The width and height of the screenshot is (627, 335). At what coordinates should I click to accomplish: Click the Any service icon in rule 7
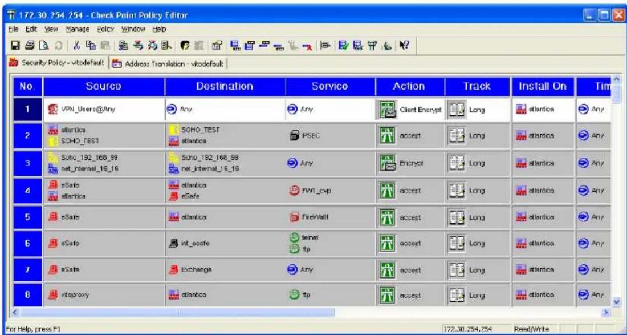tap(292, 269)
